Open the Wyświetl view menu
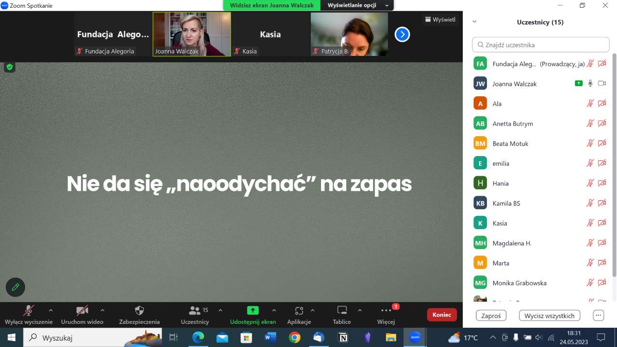This screenshot has width=617, height=347. (440, 20)
